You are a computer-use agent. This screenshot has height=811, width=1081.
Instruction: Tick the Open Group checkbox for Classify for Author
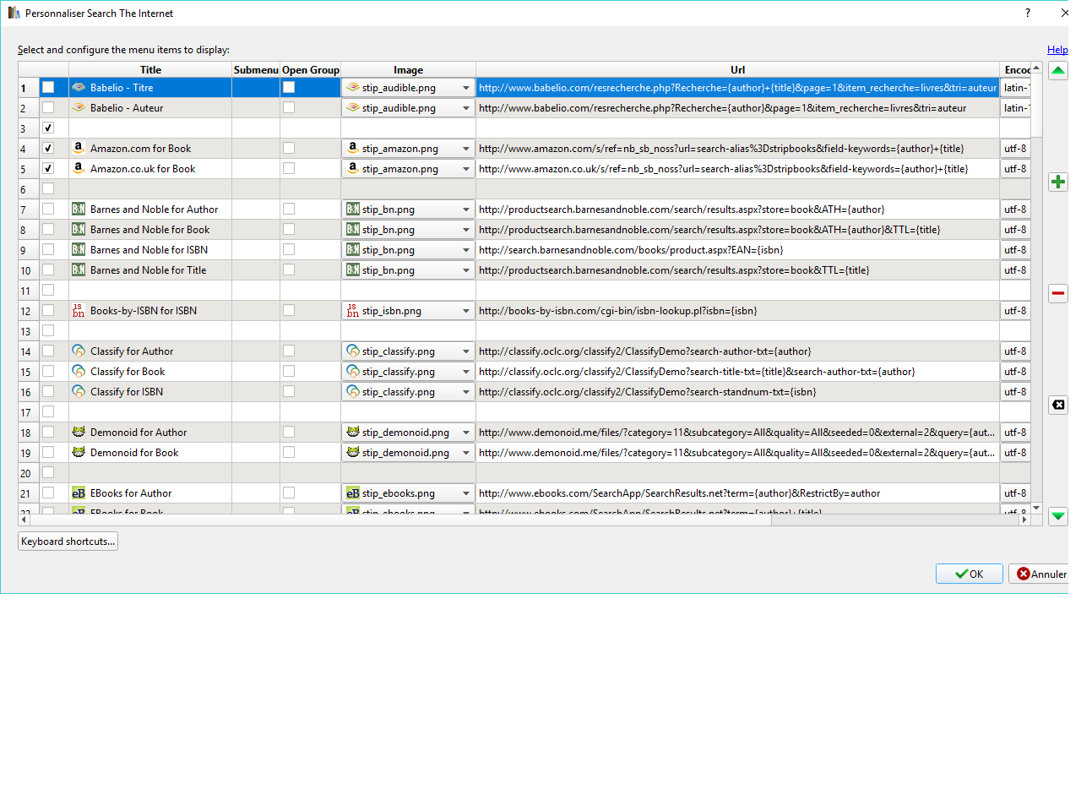coord(289,351)
